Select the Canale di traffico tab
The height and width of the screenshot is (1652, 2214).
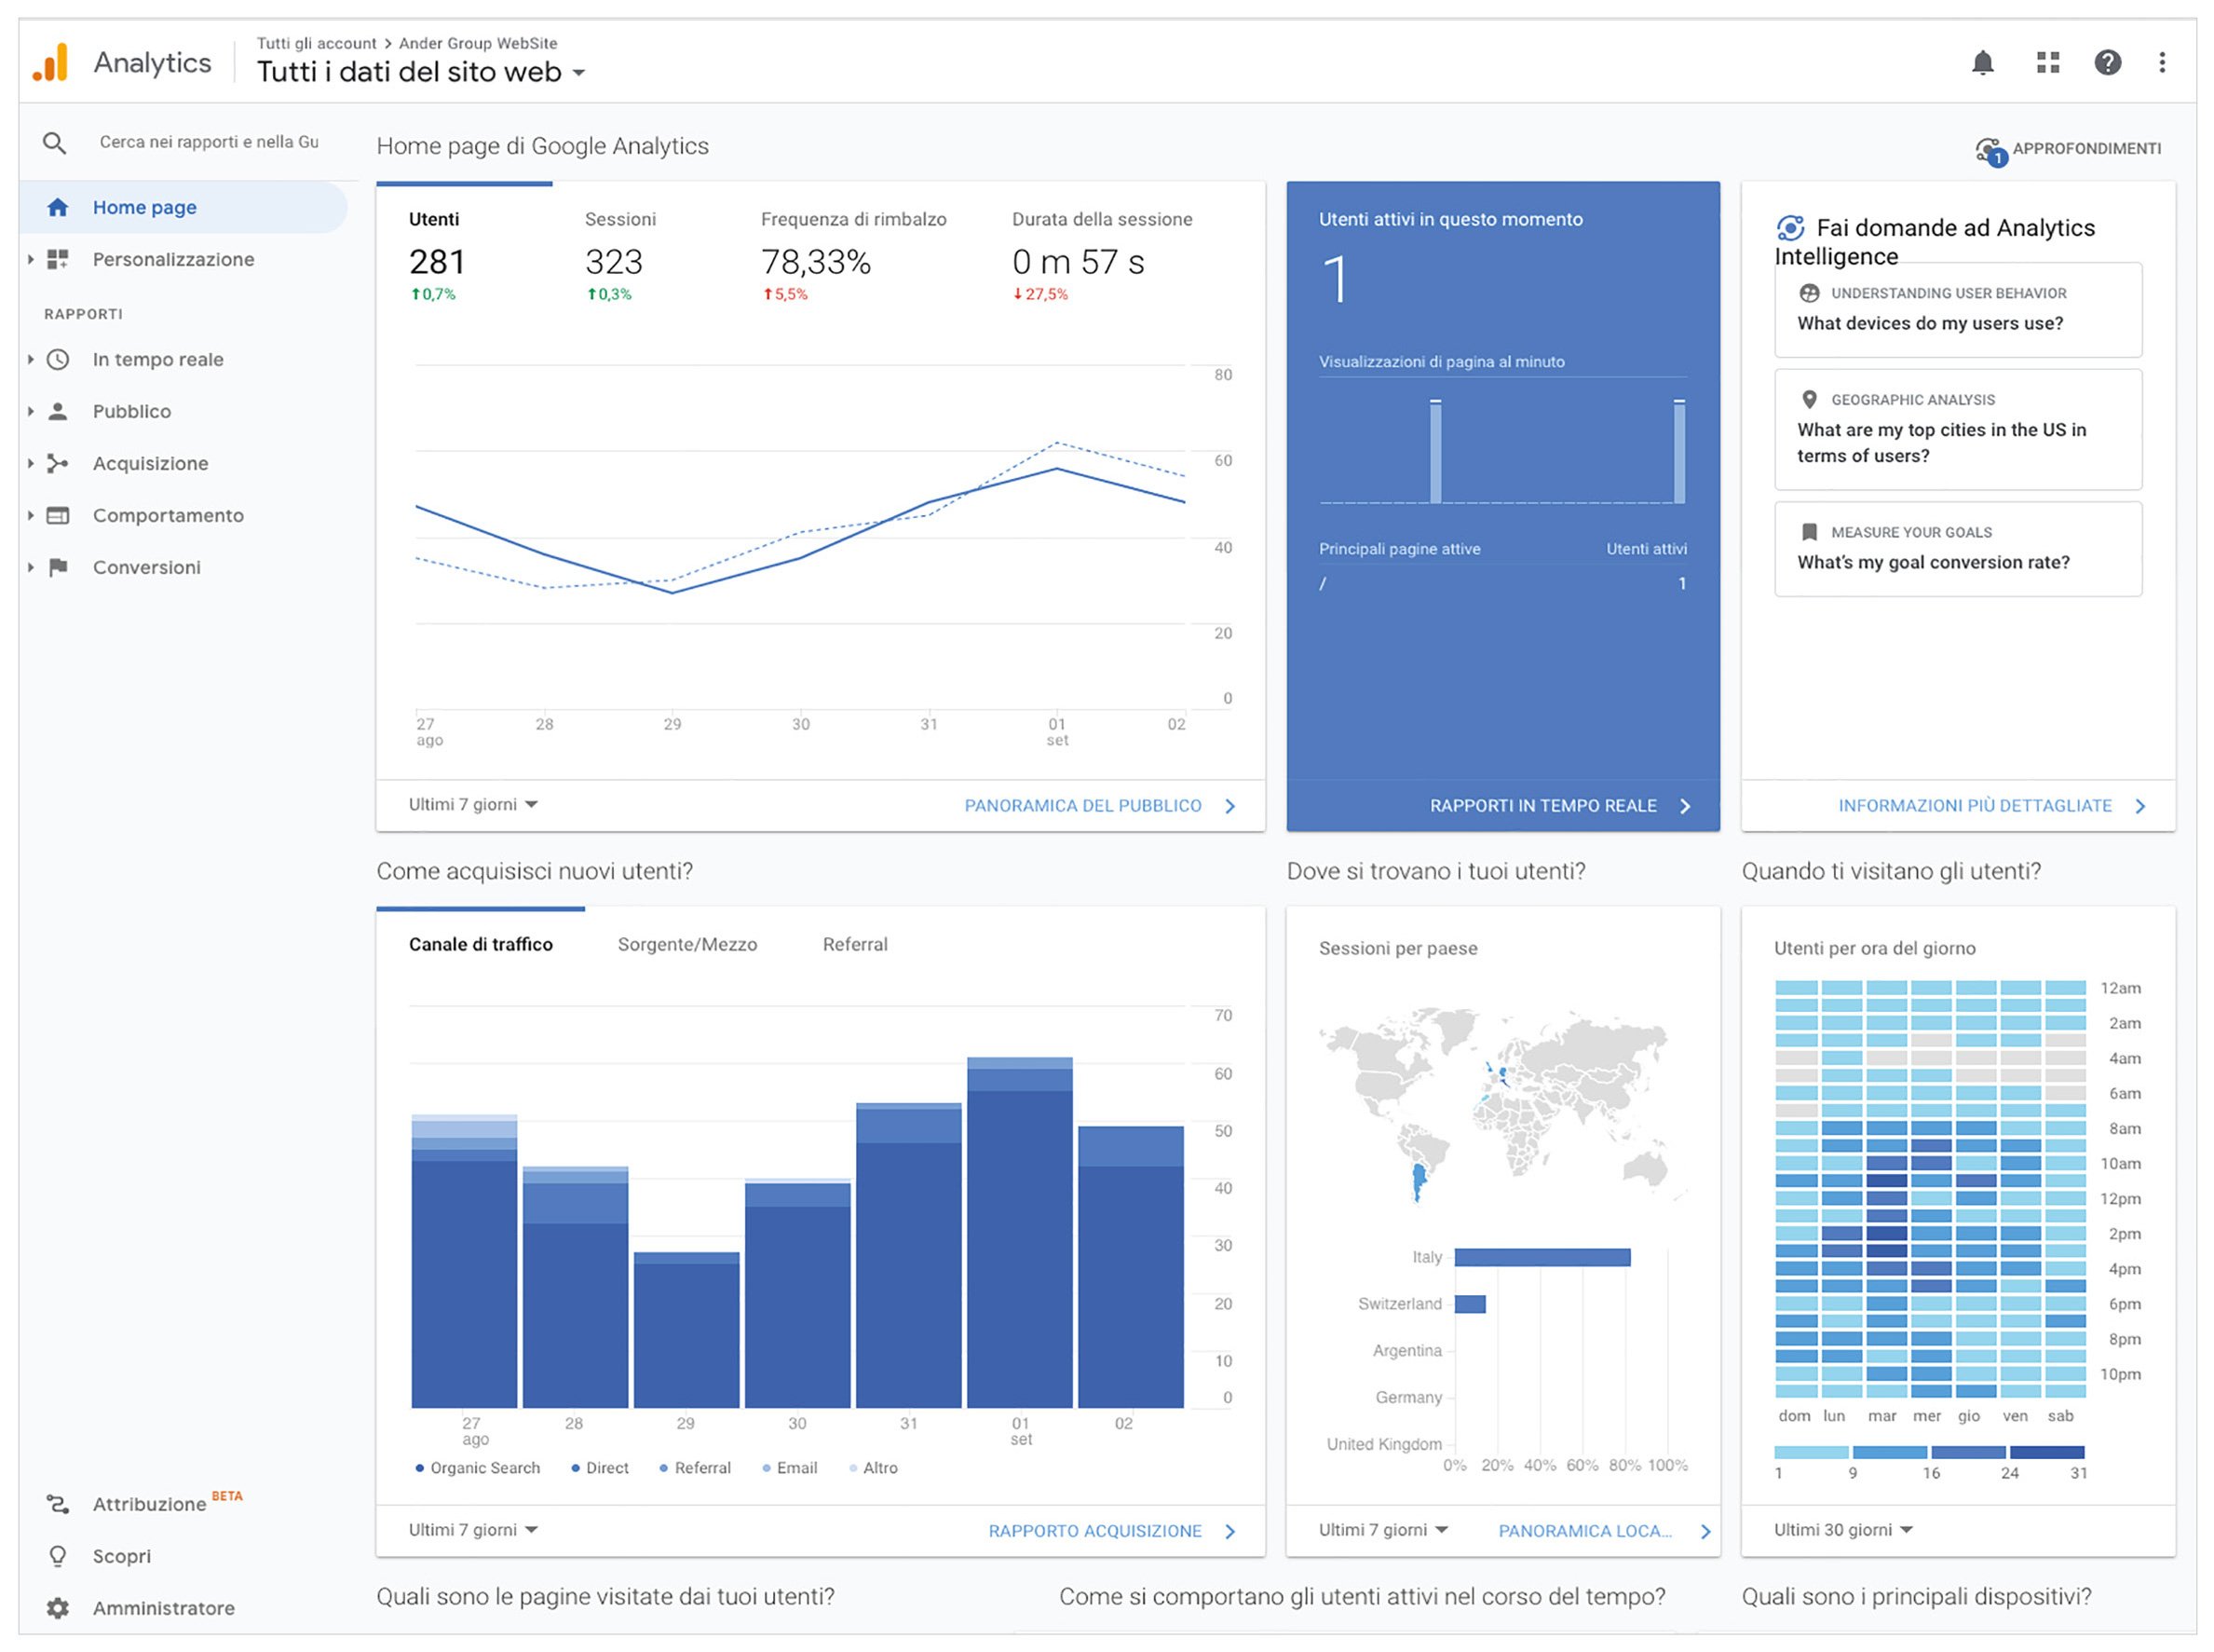tap(481, 945)
